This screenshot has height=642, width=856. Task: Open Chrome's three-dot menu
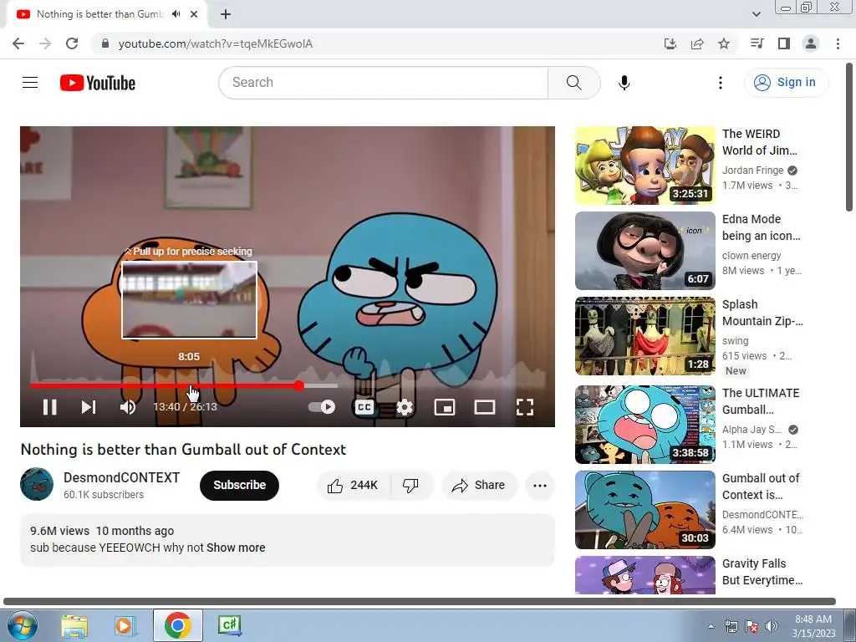[x=838, y=43]
